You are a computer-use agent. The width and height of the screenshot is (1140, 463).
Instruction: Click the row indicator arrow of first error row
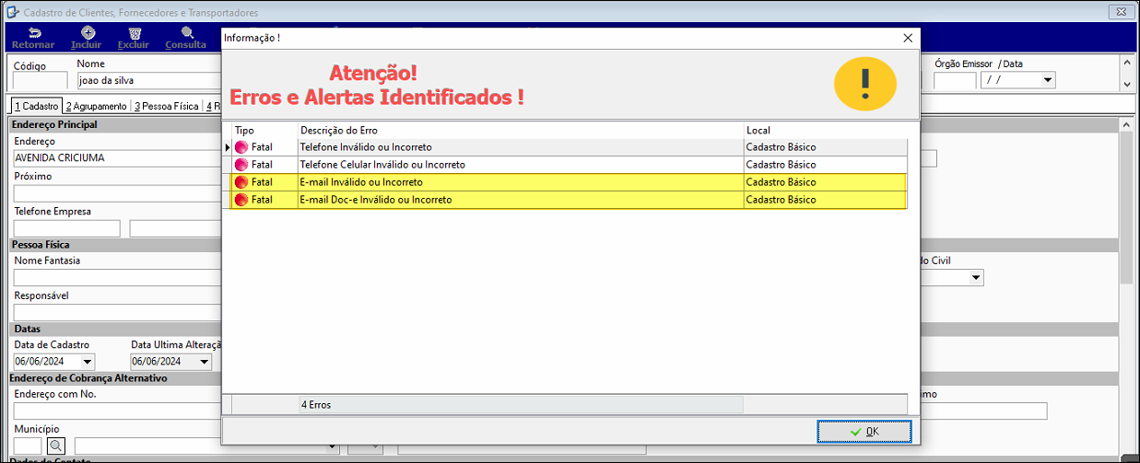(227, 147)
